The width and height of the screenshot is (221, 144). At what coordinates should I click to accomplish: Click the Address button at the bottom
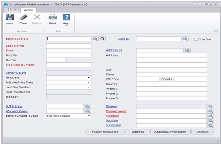coord(138,132)
